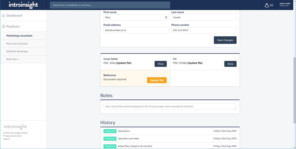
Task: Upload file for Reference document
Action: tap(157, 80)
